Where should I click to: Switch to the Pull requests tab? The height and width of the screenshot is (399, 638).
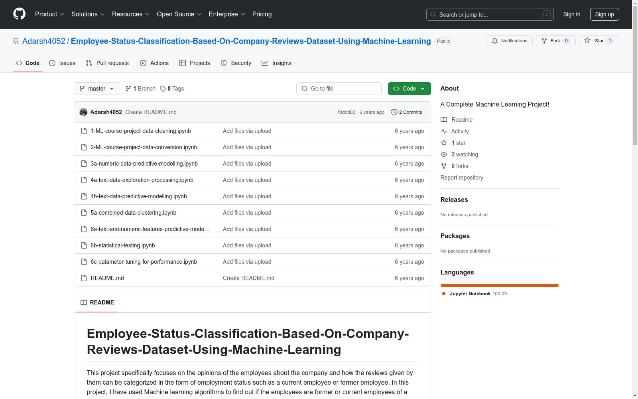tap(107, 63)
